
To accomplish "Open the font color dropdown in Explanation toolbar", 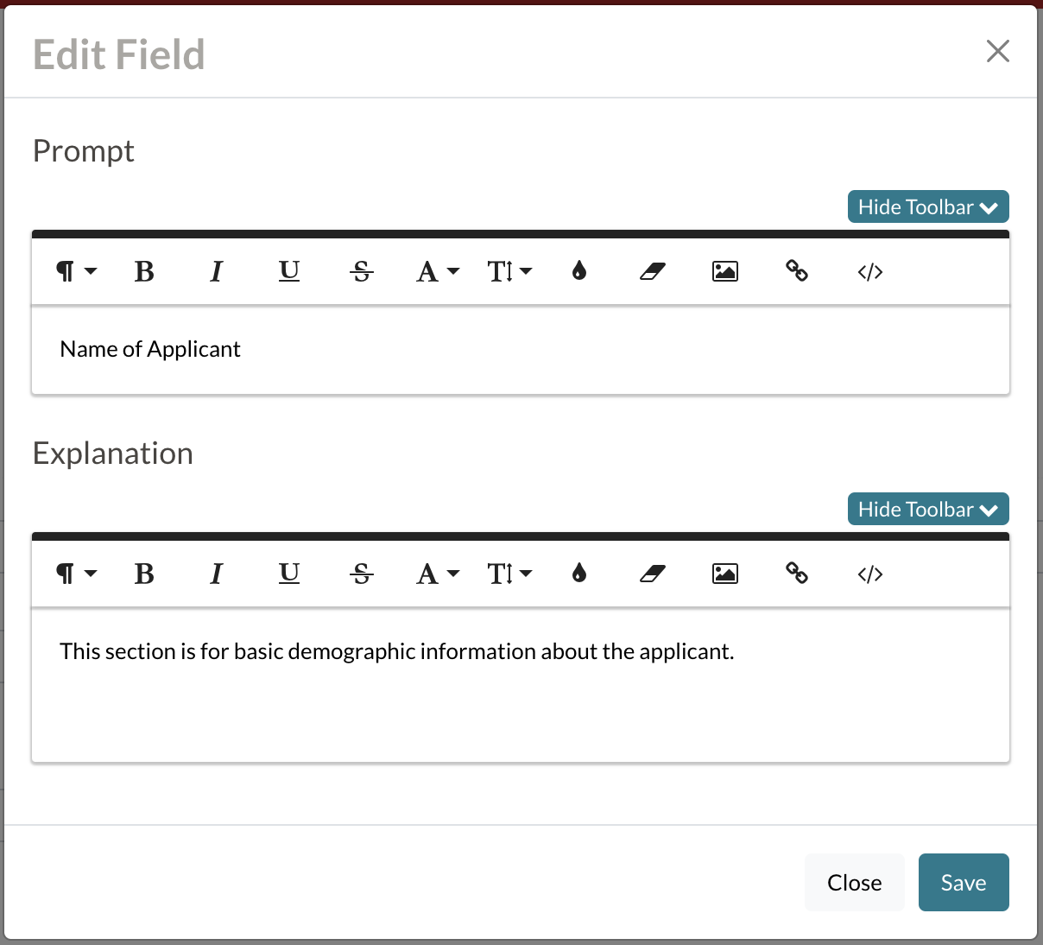I will point(438,573).
